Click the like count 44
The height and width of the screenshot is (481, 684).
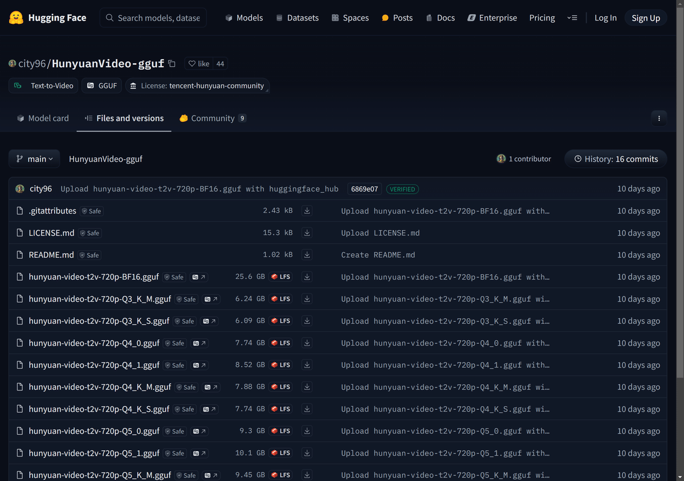tap(220, 64)
